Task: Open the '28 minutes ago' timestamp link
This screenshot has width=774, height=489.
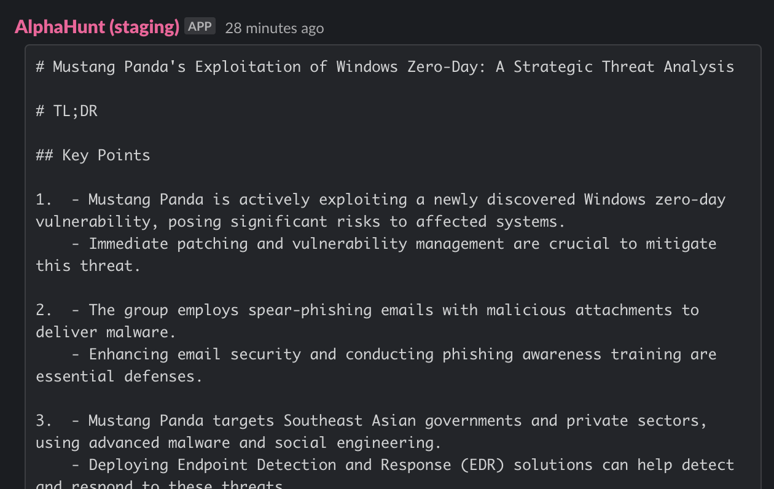Action: [x=274, y=28]
